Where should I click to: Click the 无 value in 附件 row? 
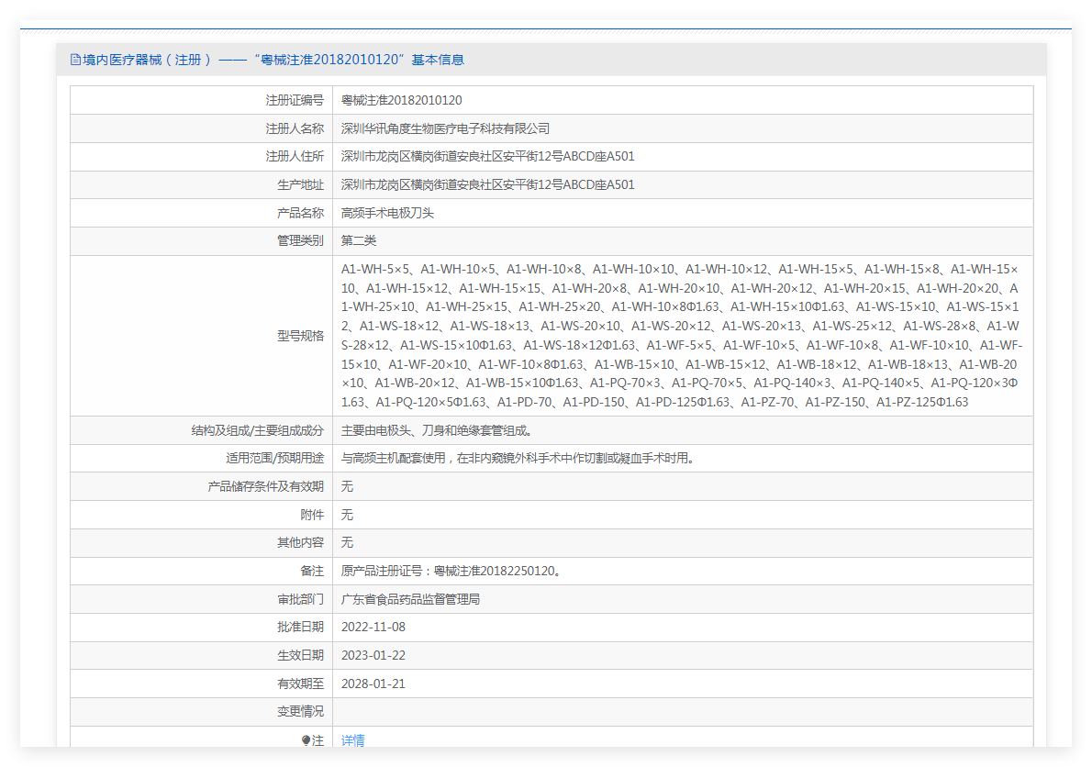(347, 515)
